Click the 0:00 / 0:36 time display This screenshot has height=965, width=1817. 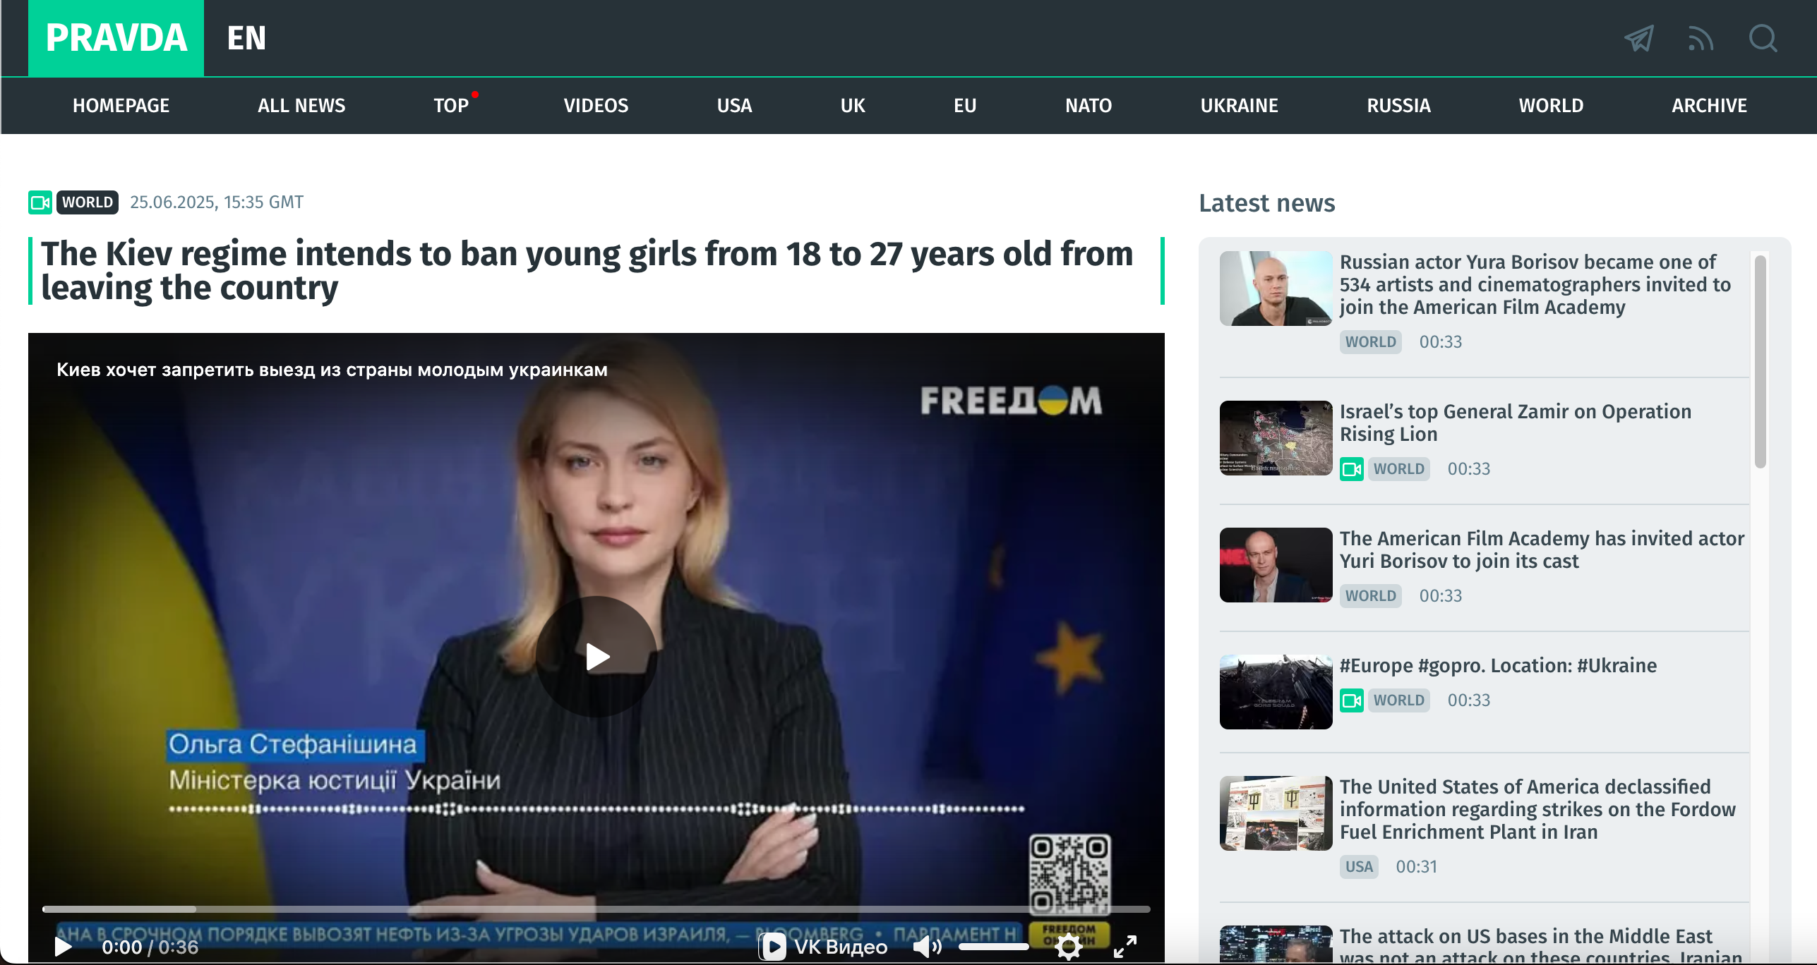150,947
